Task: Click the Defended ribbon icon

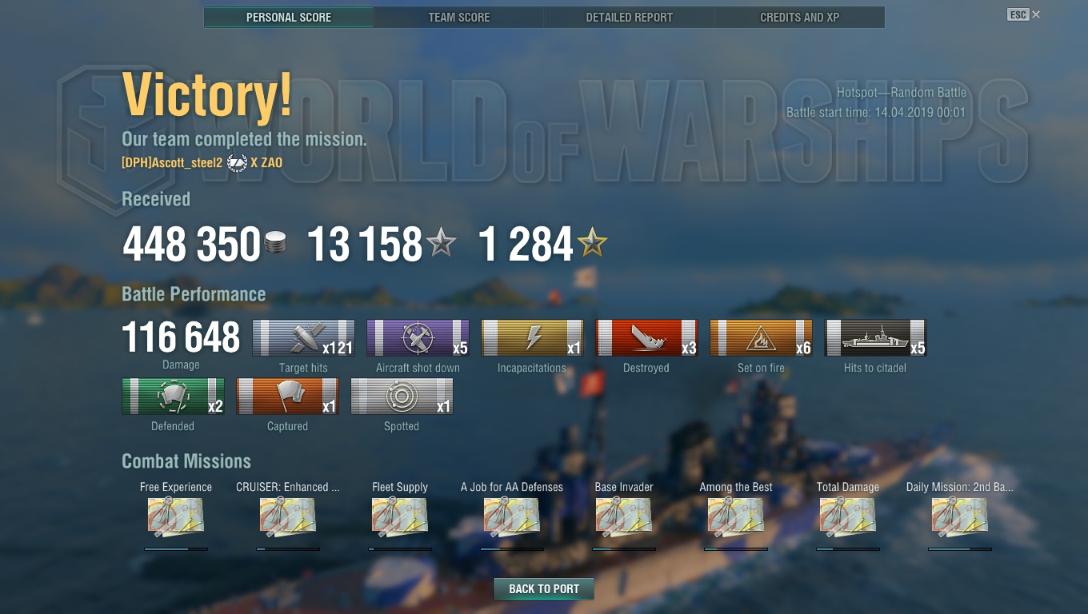Action: click(173, 397)
